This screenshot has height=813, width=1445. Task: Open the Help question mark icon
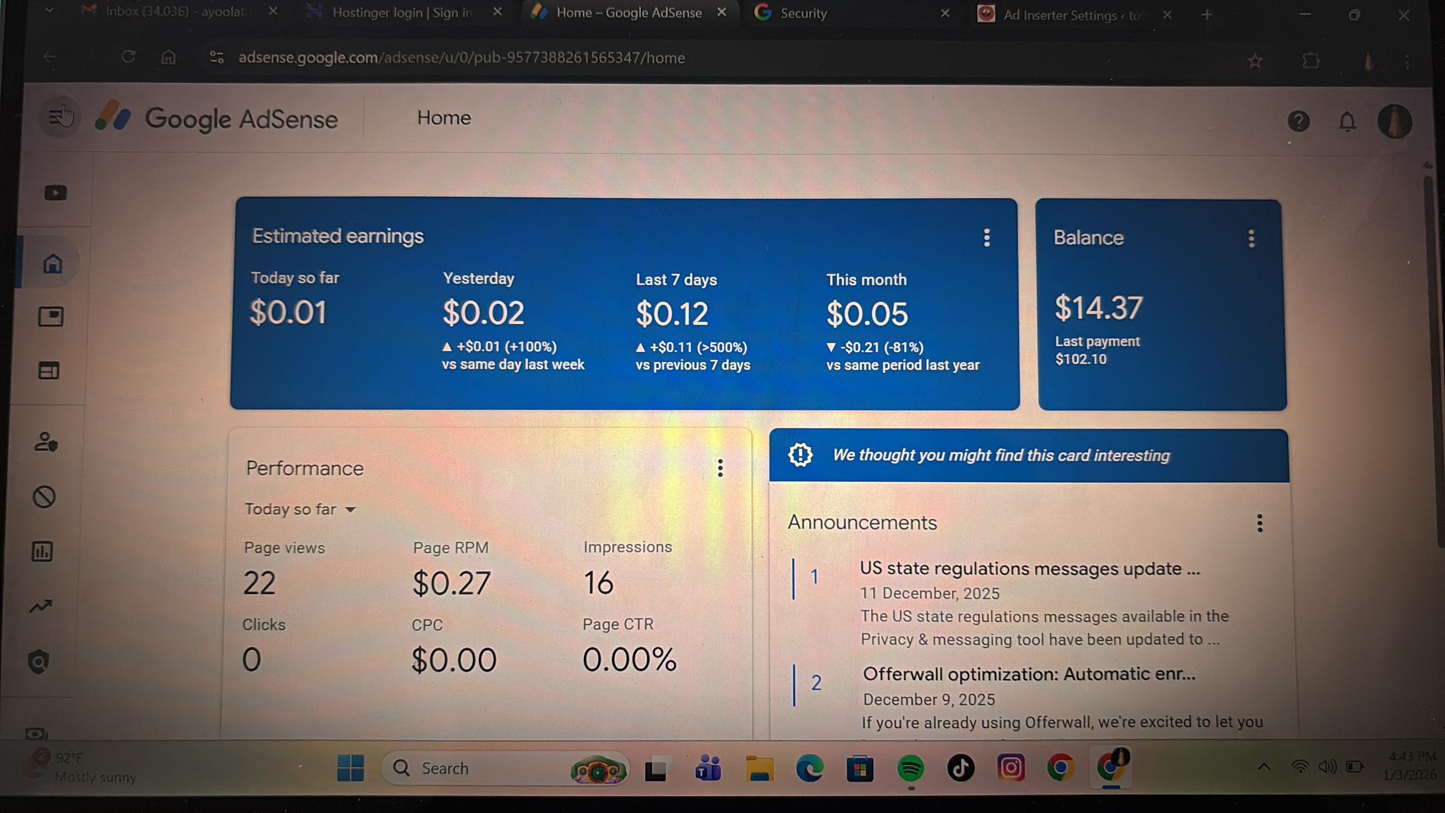pos(1298,121)
